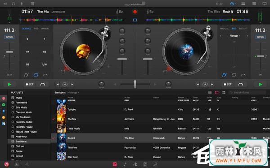The height and width of the screenshot is (168, 270).
Task: Open the left deck 111.3 BPM menu
Action: (10, 30)
